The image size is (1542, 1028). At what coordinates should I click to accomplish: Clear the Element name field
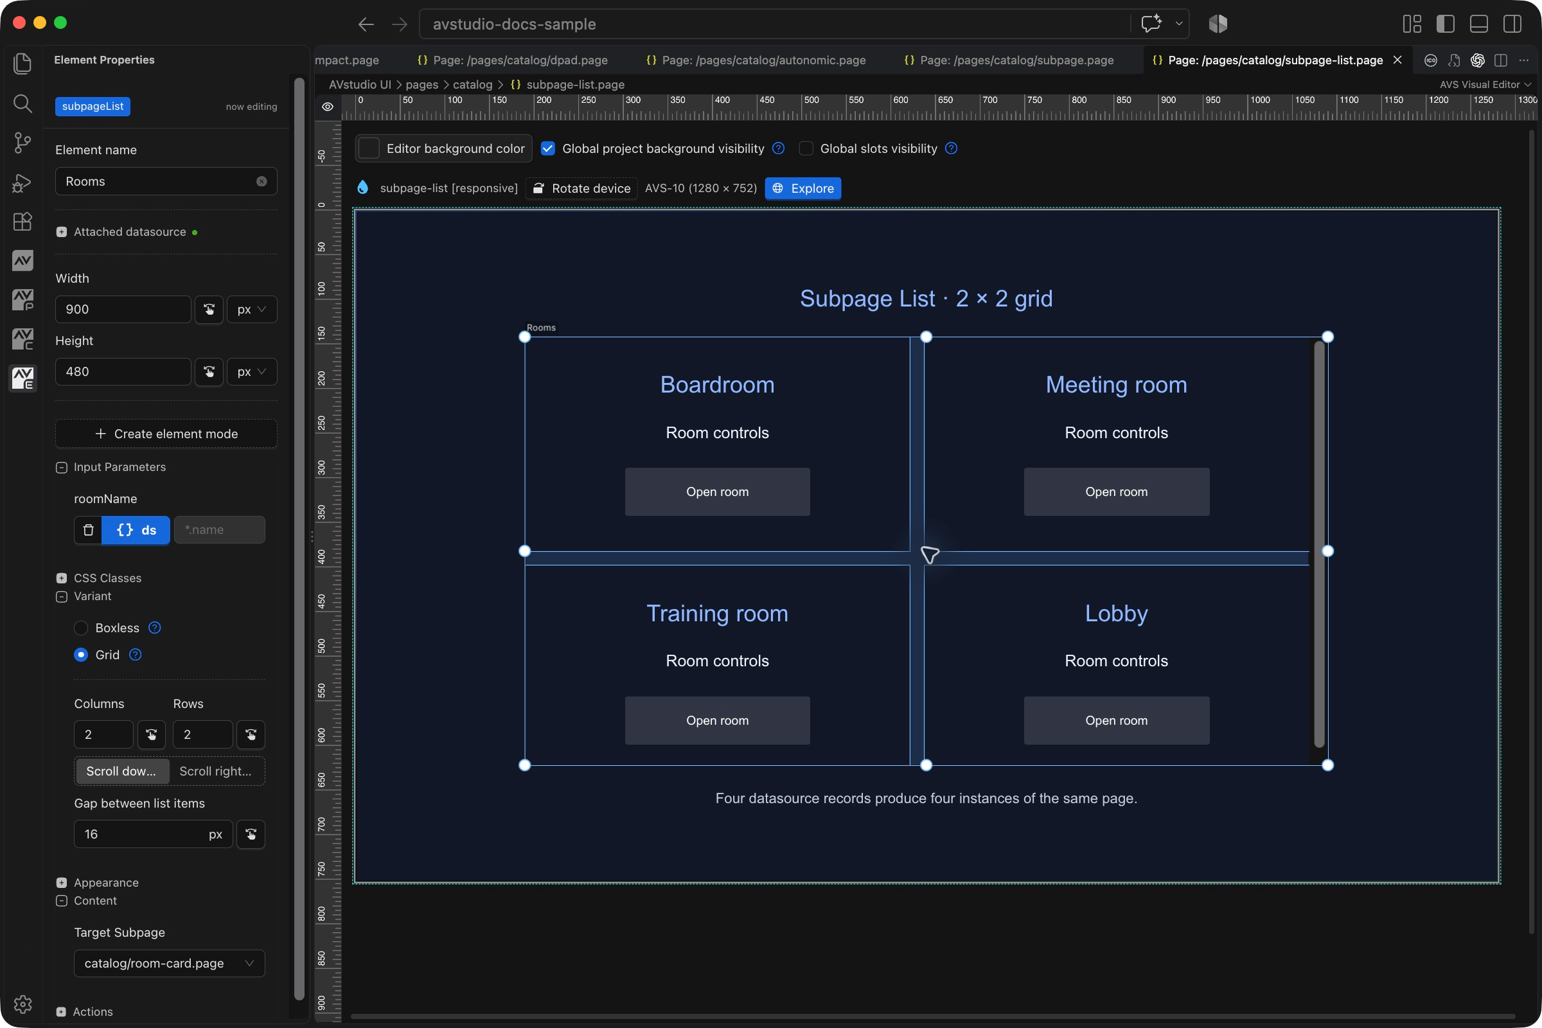[x=261, y=182]
